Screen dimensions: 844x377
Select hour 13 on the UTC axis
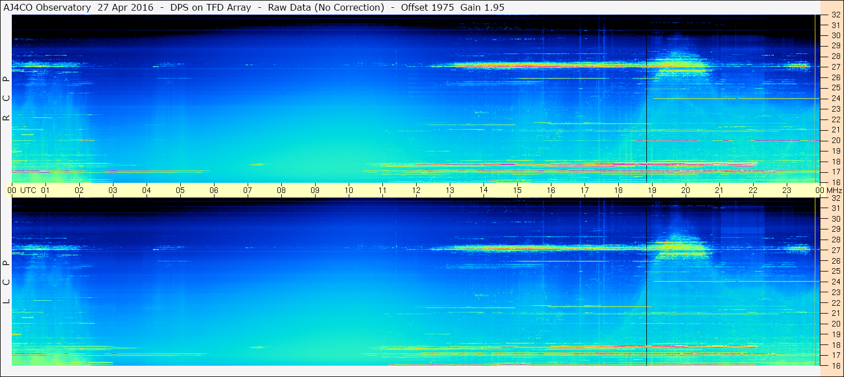coord(450,190)
